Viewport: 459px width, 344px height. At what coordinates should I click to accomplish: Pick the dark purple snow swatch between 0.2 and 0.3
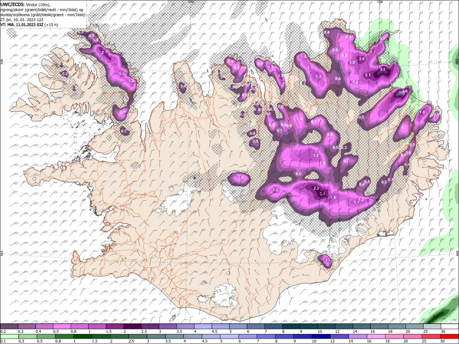(x=10, y=326)
